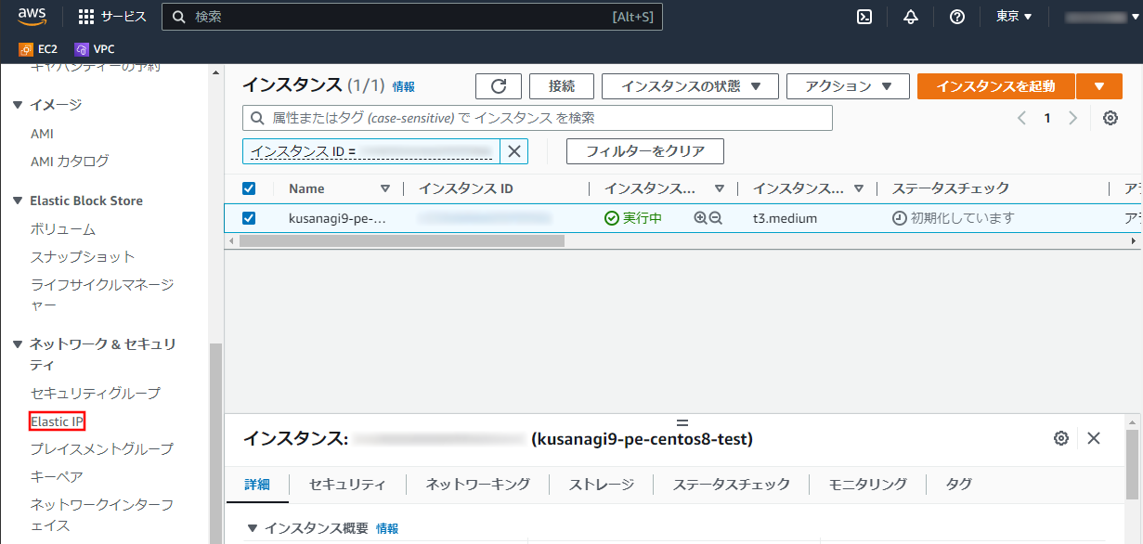Go to next page arrow
The width and height of the screenshot is (1143, 544).
1073,118
